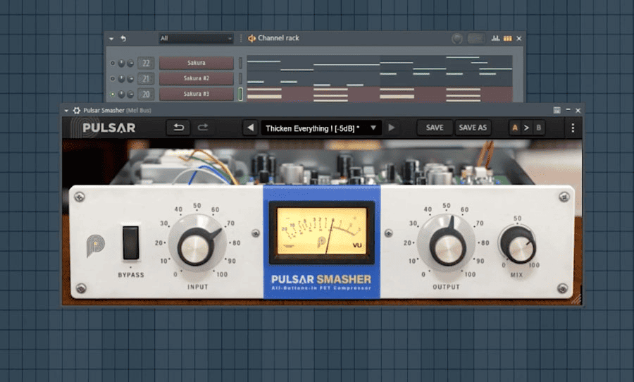Click the SAVE AS preset button
The width and height of the screenshot is (634, 382).
click(x=473, y=128)
